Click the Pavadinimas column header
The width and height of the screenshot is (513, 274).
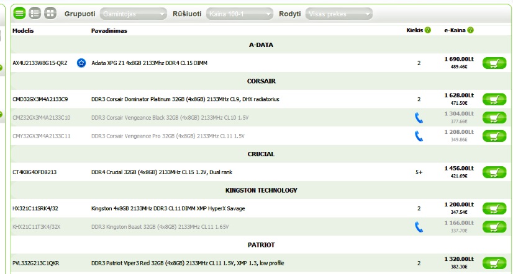(x=109, y=31)
